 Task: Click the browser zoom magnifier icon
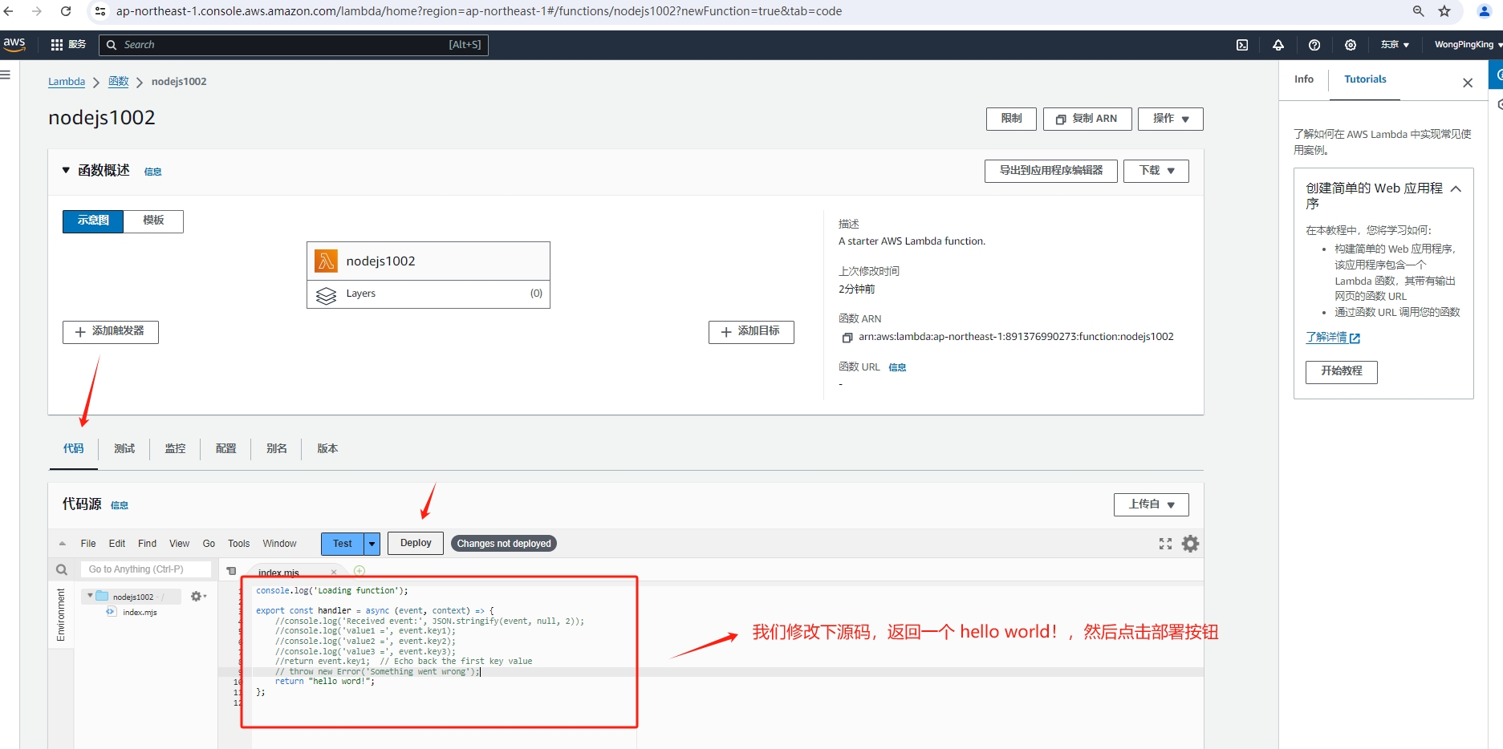[x=1418, y=11]
